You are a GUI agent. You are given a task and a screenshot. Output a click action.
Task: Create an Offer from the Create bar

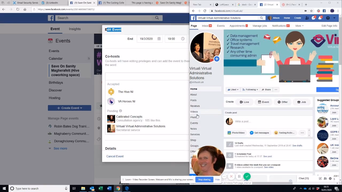[282, 102]
